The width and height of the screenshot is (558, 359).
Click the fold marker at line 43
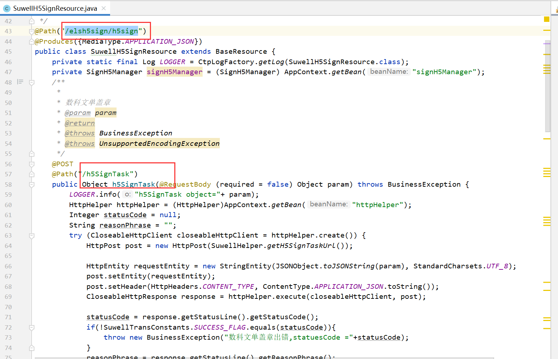(x=32, y=32)
